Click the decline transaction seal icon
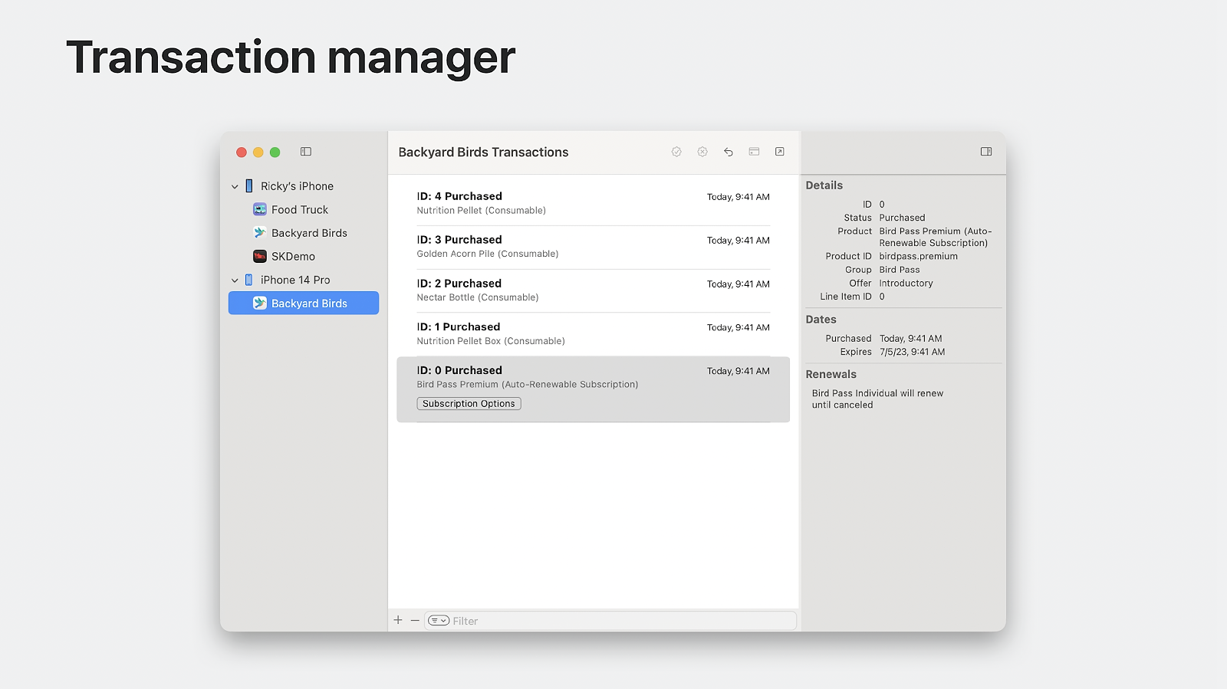Screen dimensions: 1227x689 click(x=702, y=152)
